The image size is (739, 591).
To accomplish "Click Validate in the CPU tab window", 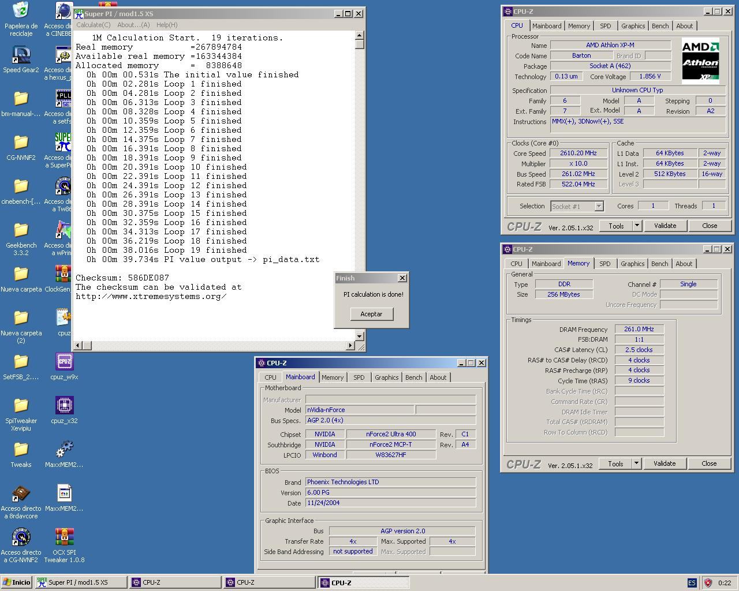I will 665,226.
